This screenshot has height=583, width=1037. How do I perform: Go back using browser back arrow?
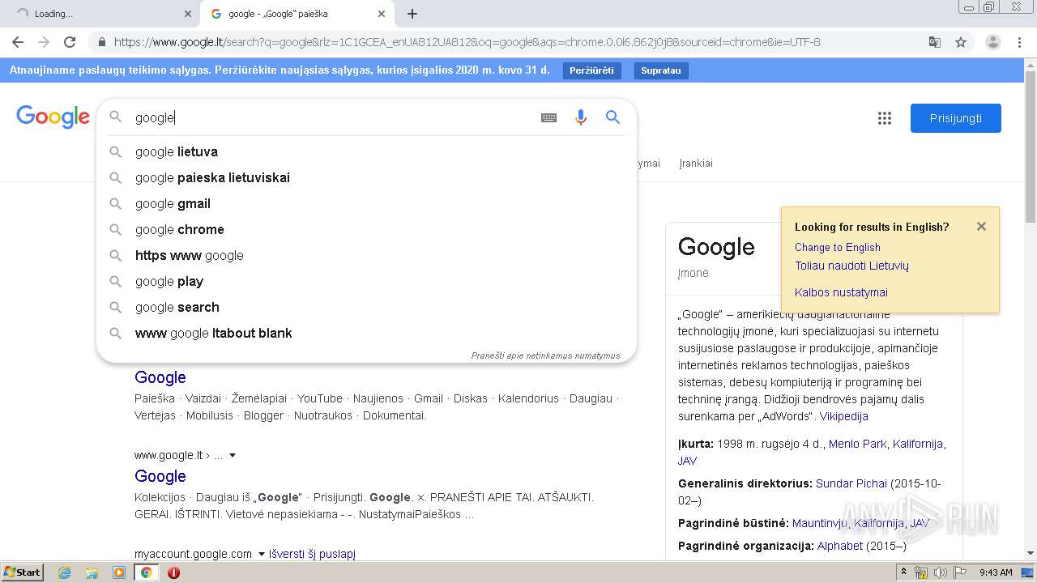[x=18, y=42]
